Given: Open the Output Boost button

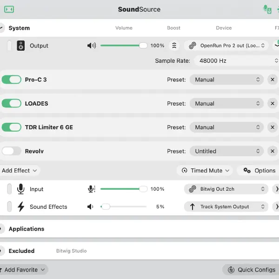Looking at the screenshot, I should (174, 46).
